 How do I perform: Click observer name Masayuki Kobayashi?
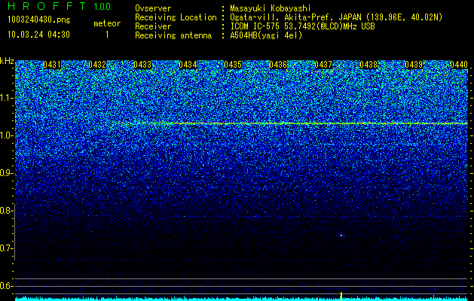[271, 8]
